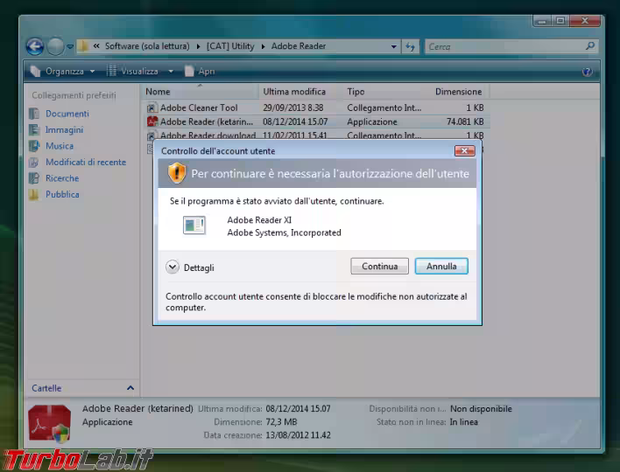Open Immagini favorite link

pyautogui.click(x=64, y=130)
